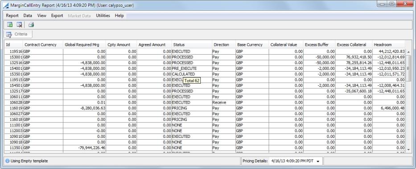Click the Excess Collateral column header
This screenshot has height=169, width=416.
(x=354, y=45)
